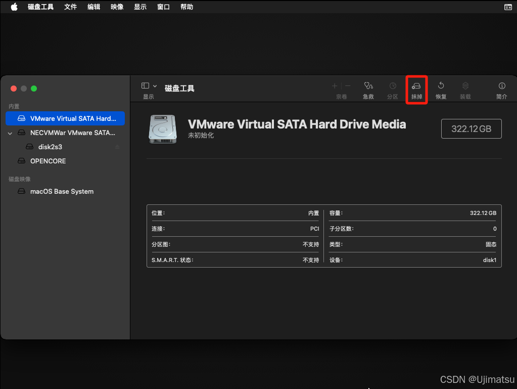Open the 窗口 menu
The width and height of the screenshot is (517, 389).
point(164,7)
